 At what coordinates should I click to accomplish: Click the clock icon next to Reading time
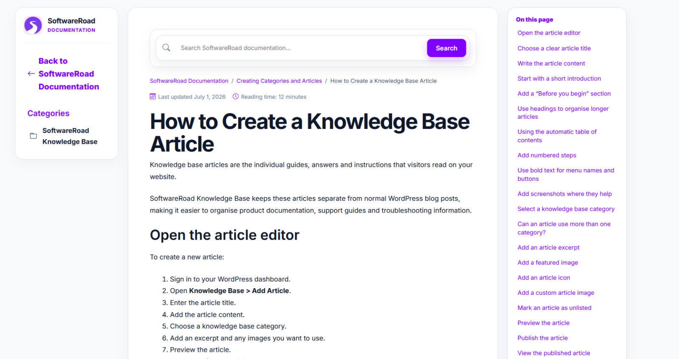pos(236,96)
